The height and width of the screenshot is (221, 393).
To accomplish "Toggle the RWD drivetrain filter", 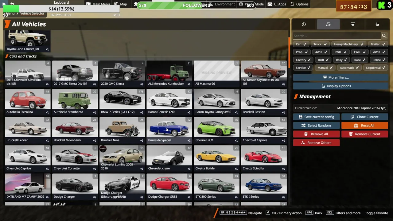I will 340,52.
